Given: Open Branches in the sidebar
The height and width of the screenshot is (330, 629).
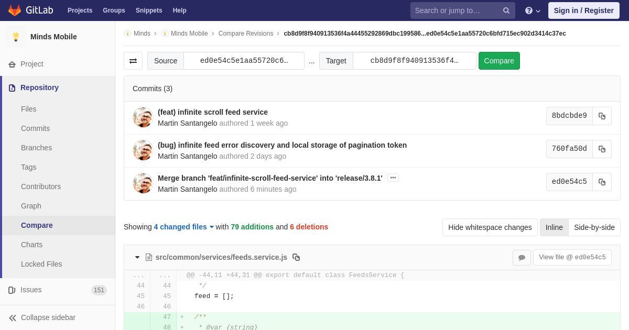Looking at the screenshot, I should pos(36,148).
